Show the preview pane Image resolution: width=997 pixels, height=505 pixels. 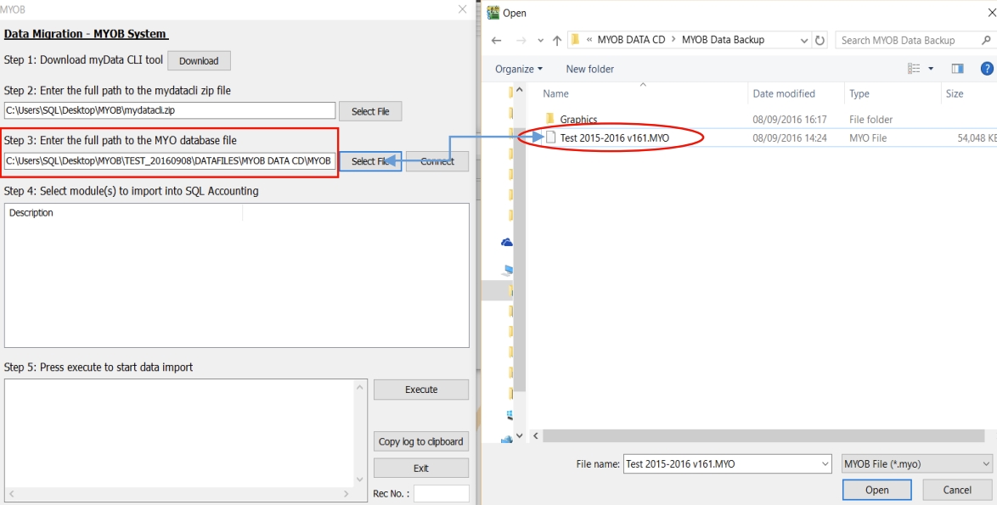point(958,69)
